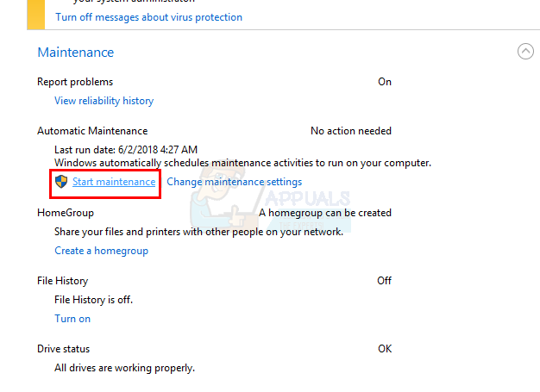Click the File History Off status
This screenshot has height=392, width=540.
click(x=384, y=281)
